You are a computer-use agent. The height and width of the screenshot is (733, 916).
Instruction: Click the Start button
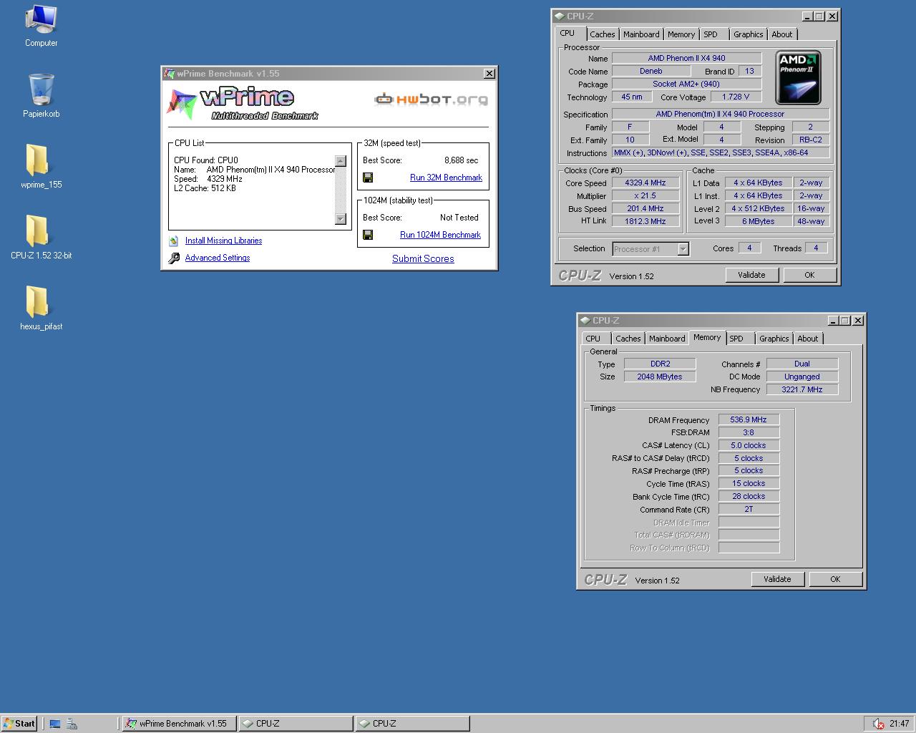19,724
